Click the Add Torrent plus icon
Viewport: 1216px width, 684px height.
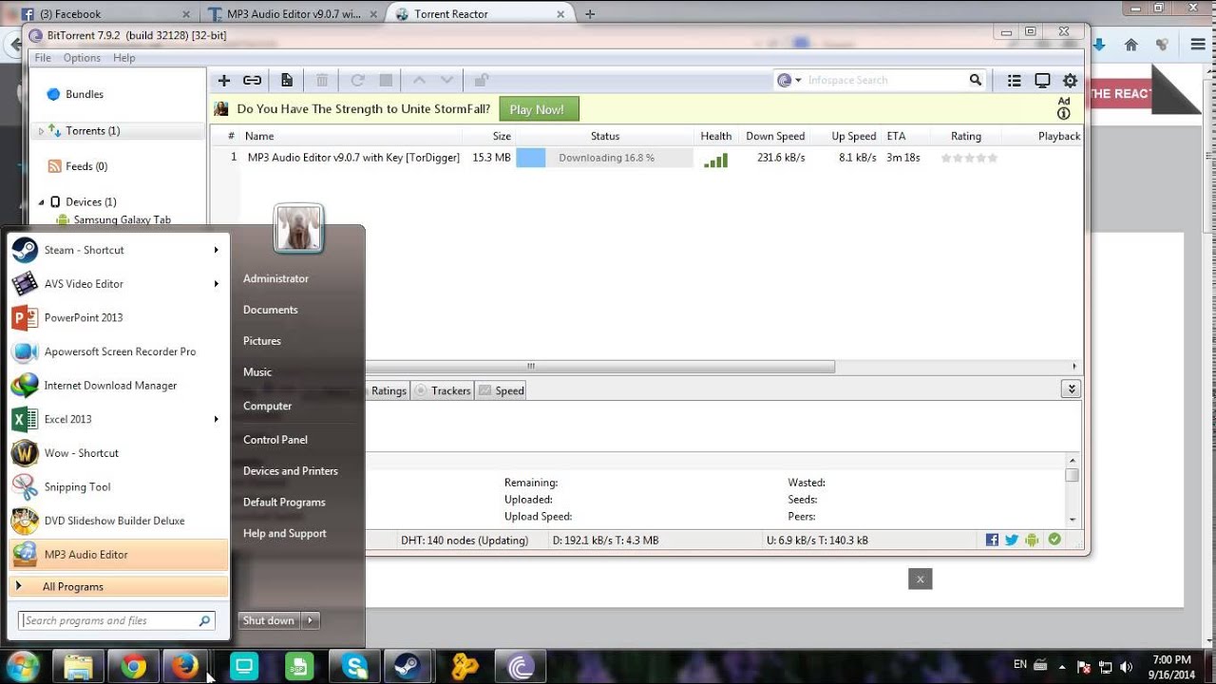(x=224, y=81)
